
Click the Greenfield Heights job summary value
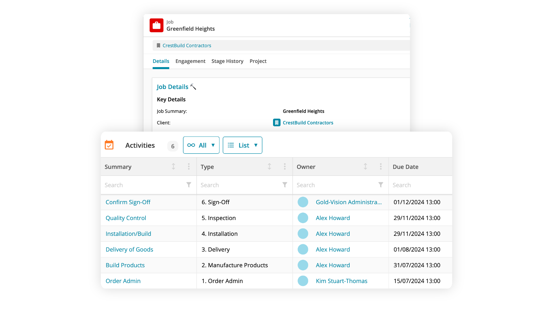pos(303,111)
